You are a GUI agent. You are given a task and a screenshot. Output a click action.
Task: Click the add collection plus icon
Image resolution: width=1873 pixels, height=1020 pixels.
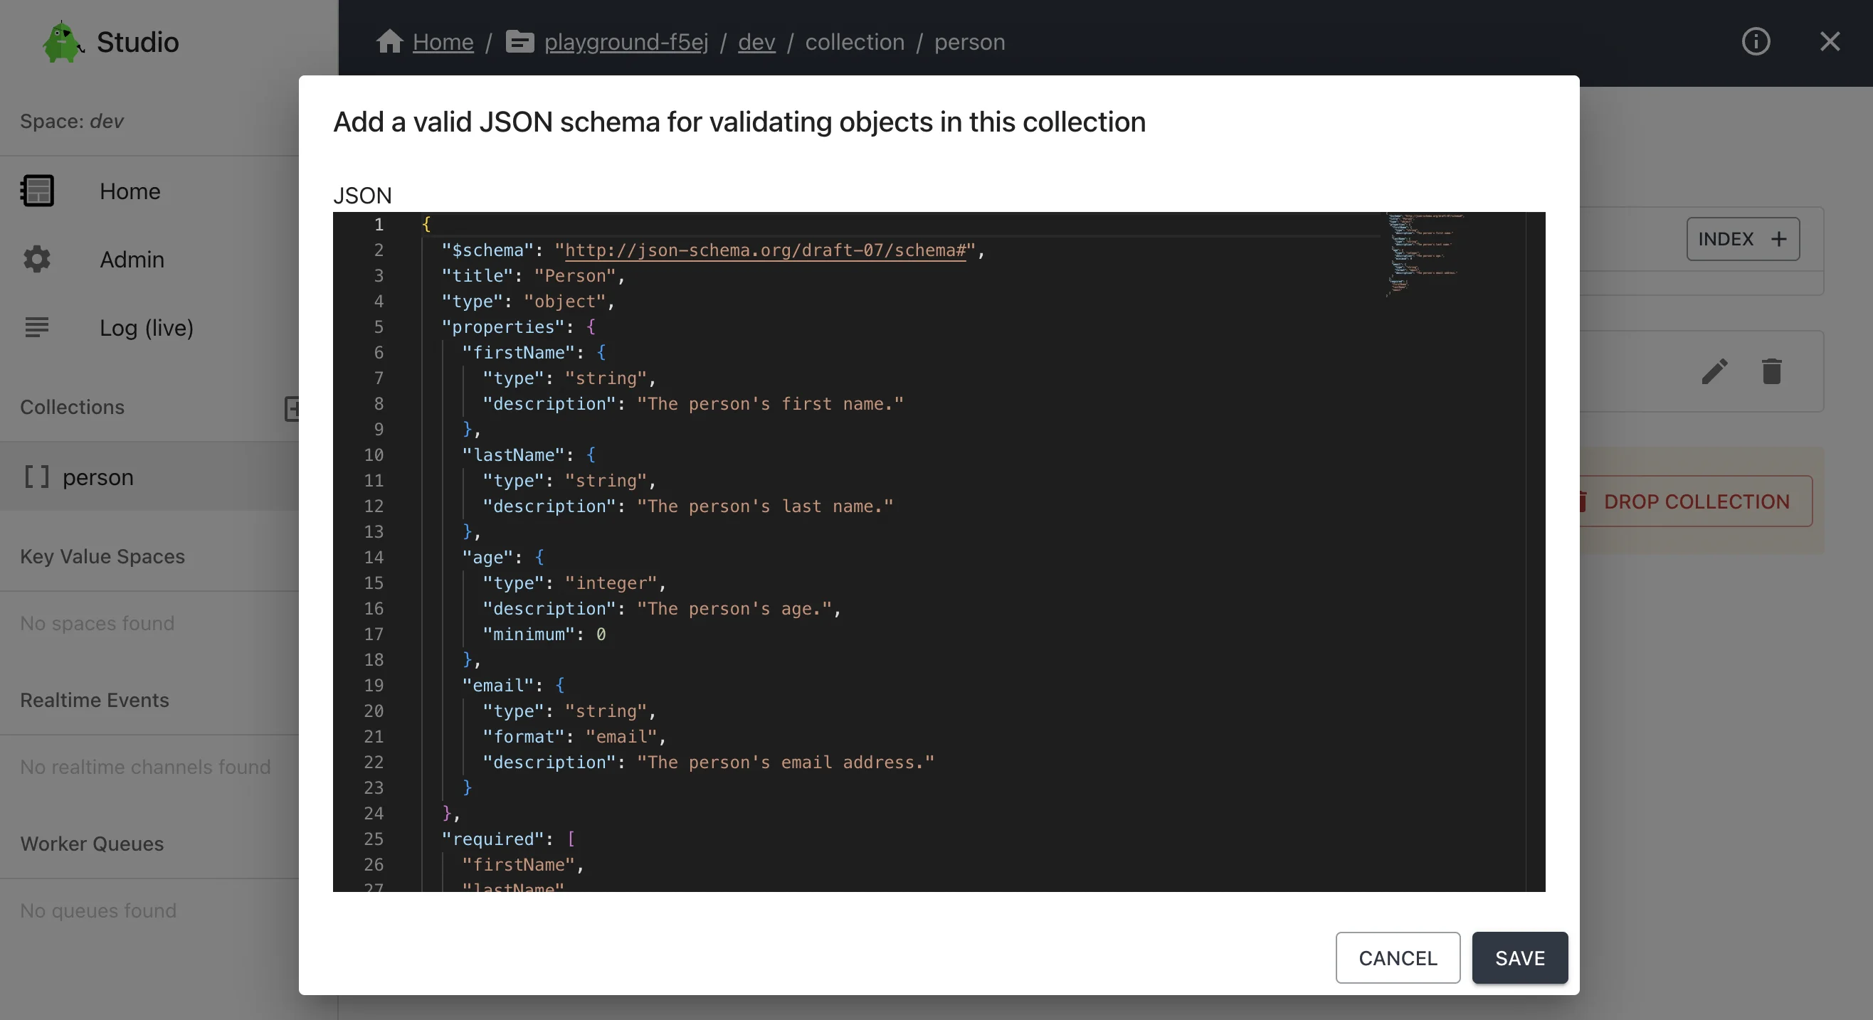click(x=291, y=408)
